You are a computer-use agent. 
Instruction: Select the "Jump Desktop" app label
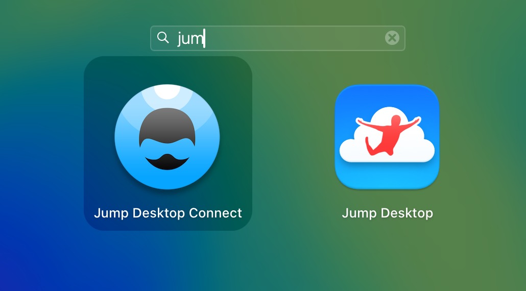pyautogui.click(x=387, y=213)
